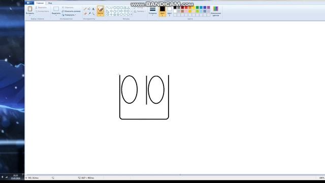
Task: Choose the Curve shape
Action: pos(111,8)
